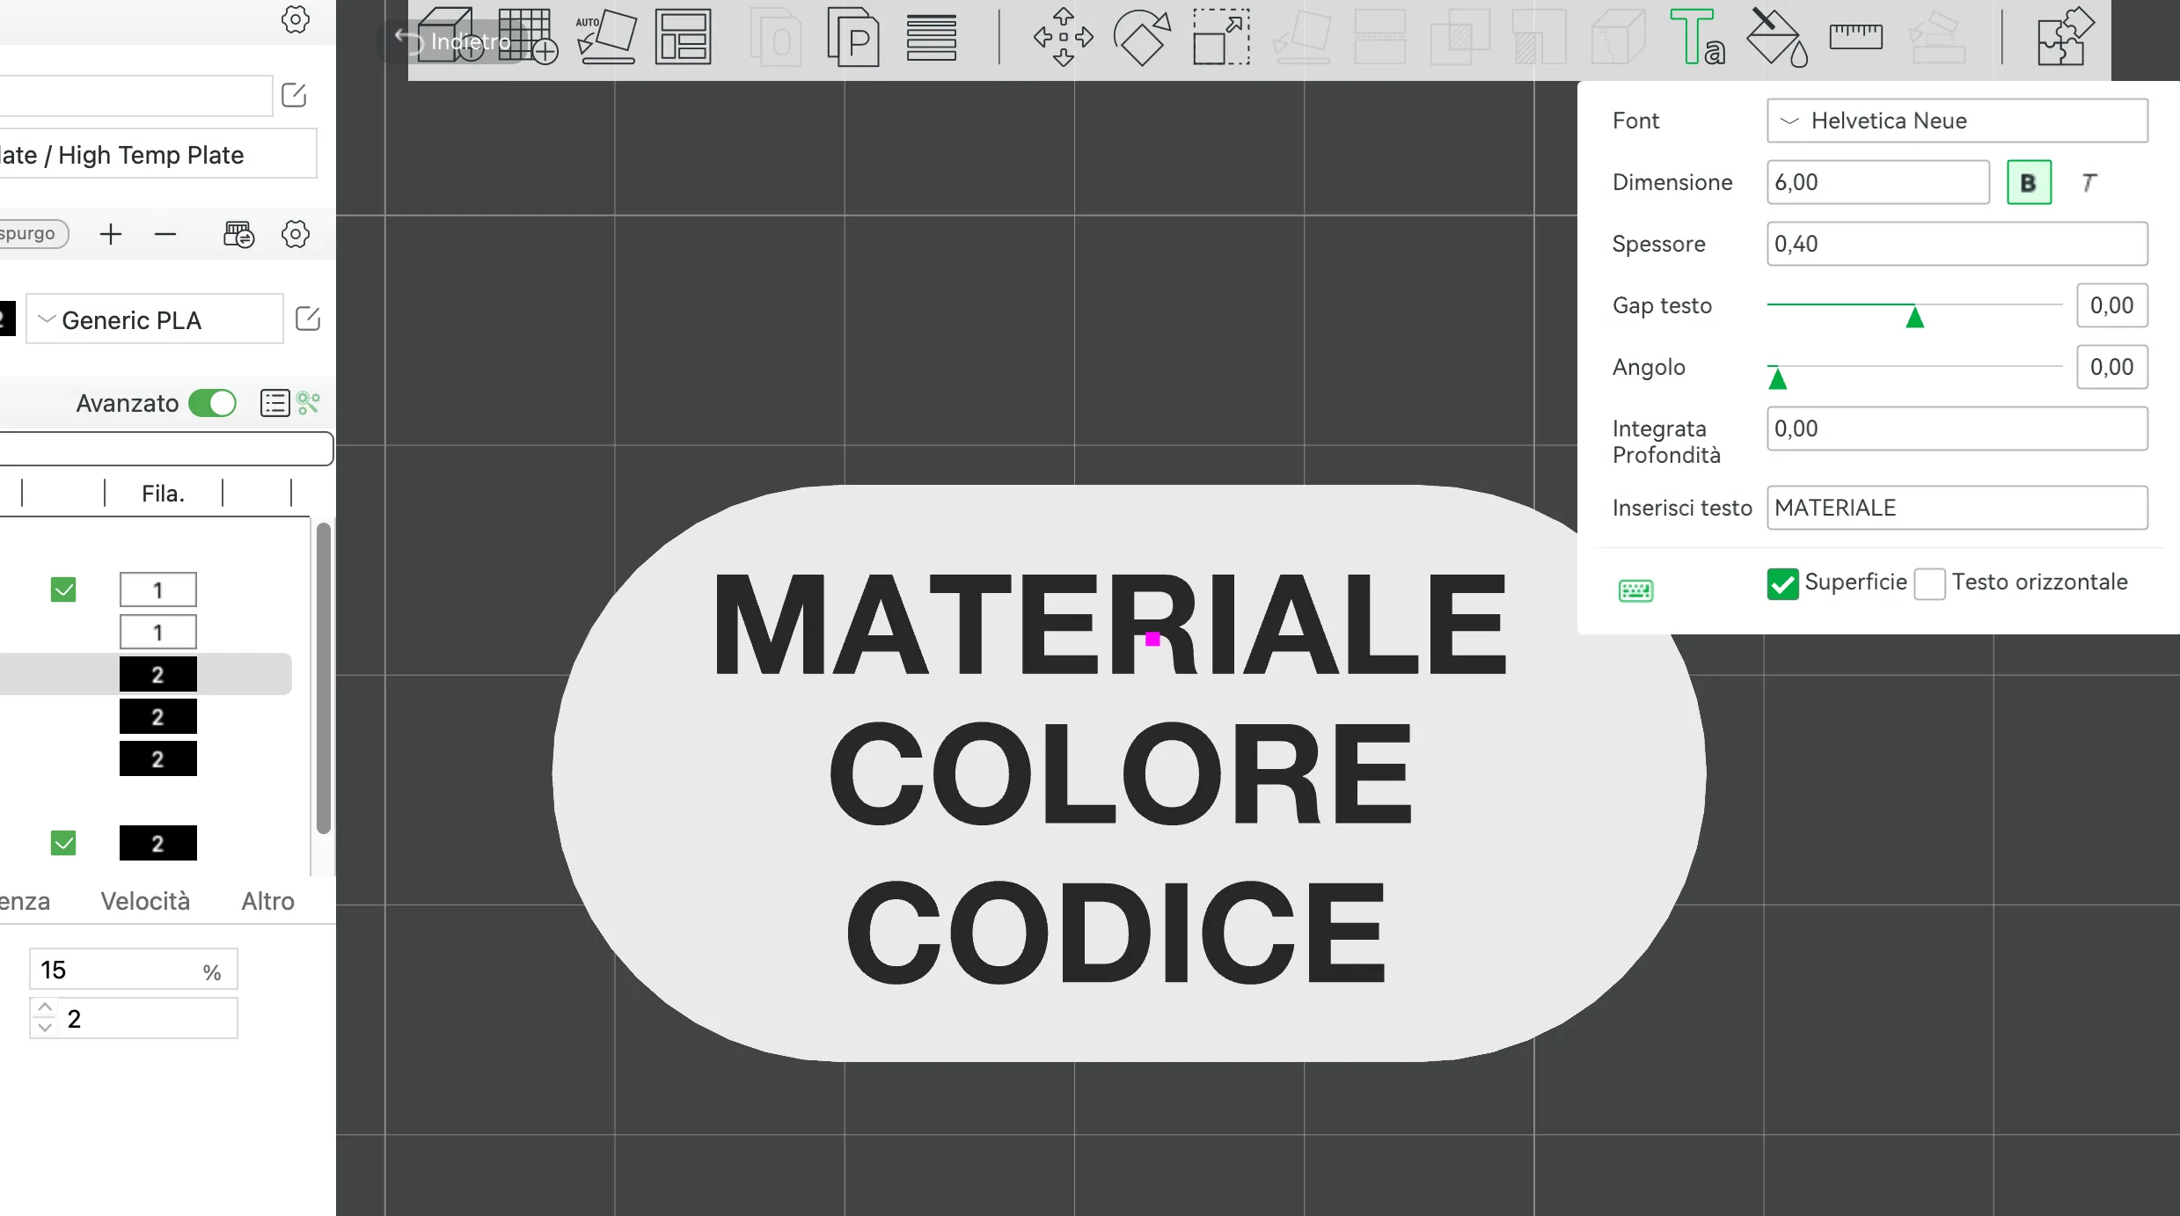
Task: Open the Generic PLA filament dropdown
Action: [155, 319]
